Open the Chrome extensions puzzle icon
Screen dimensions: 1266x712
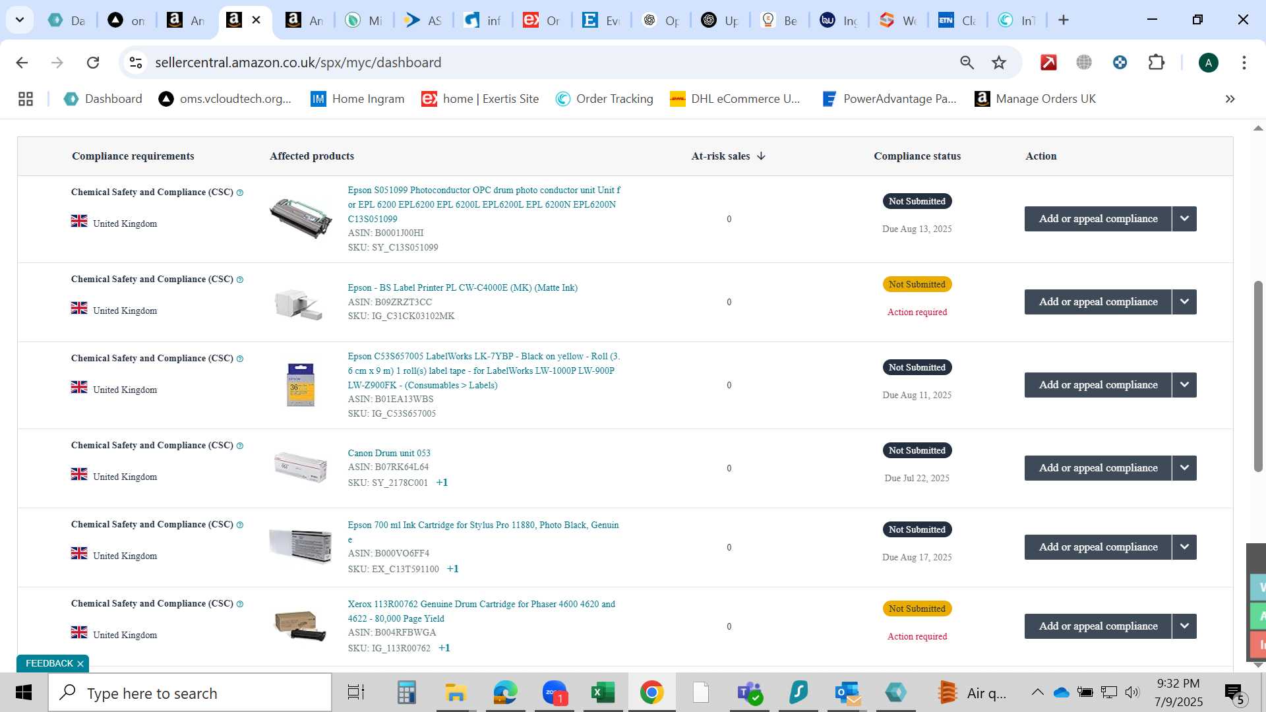point(1156,63)
